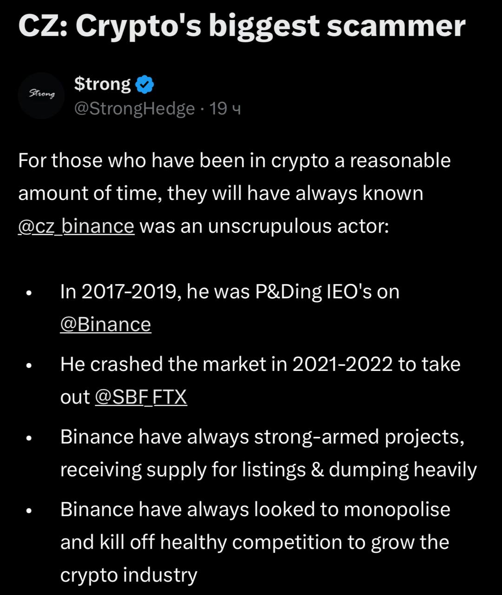
Task: Click the blue verified badge
Action: [145, 84]
